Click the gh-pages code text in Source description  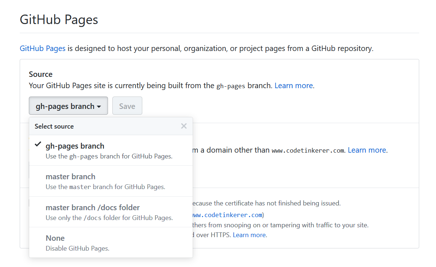coord(231,86)
